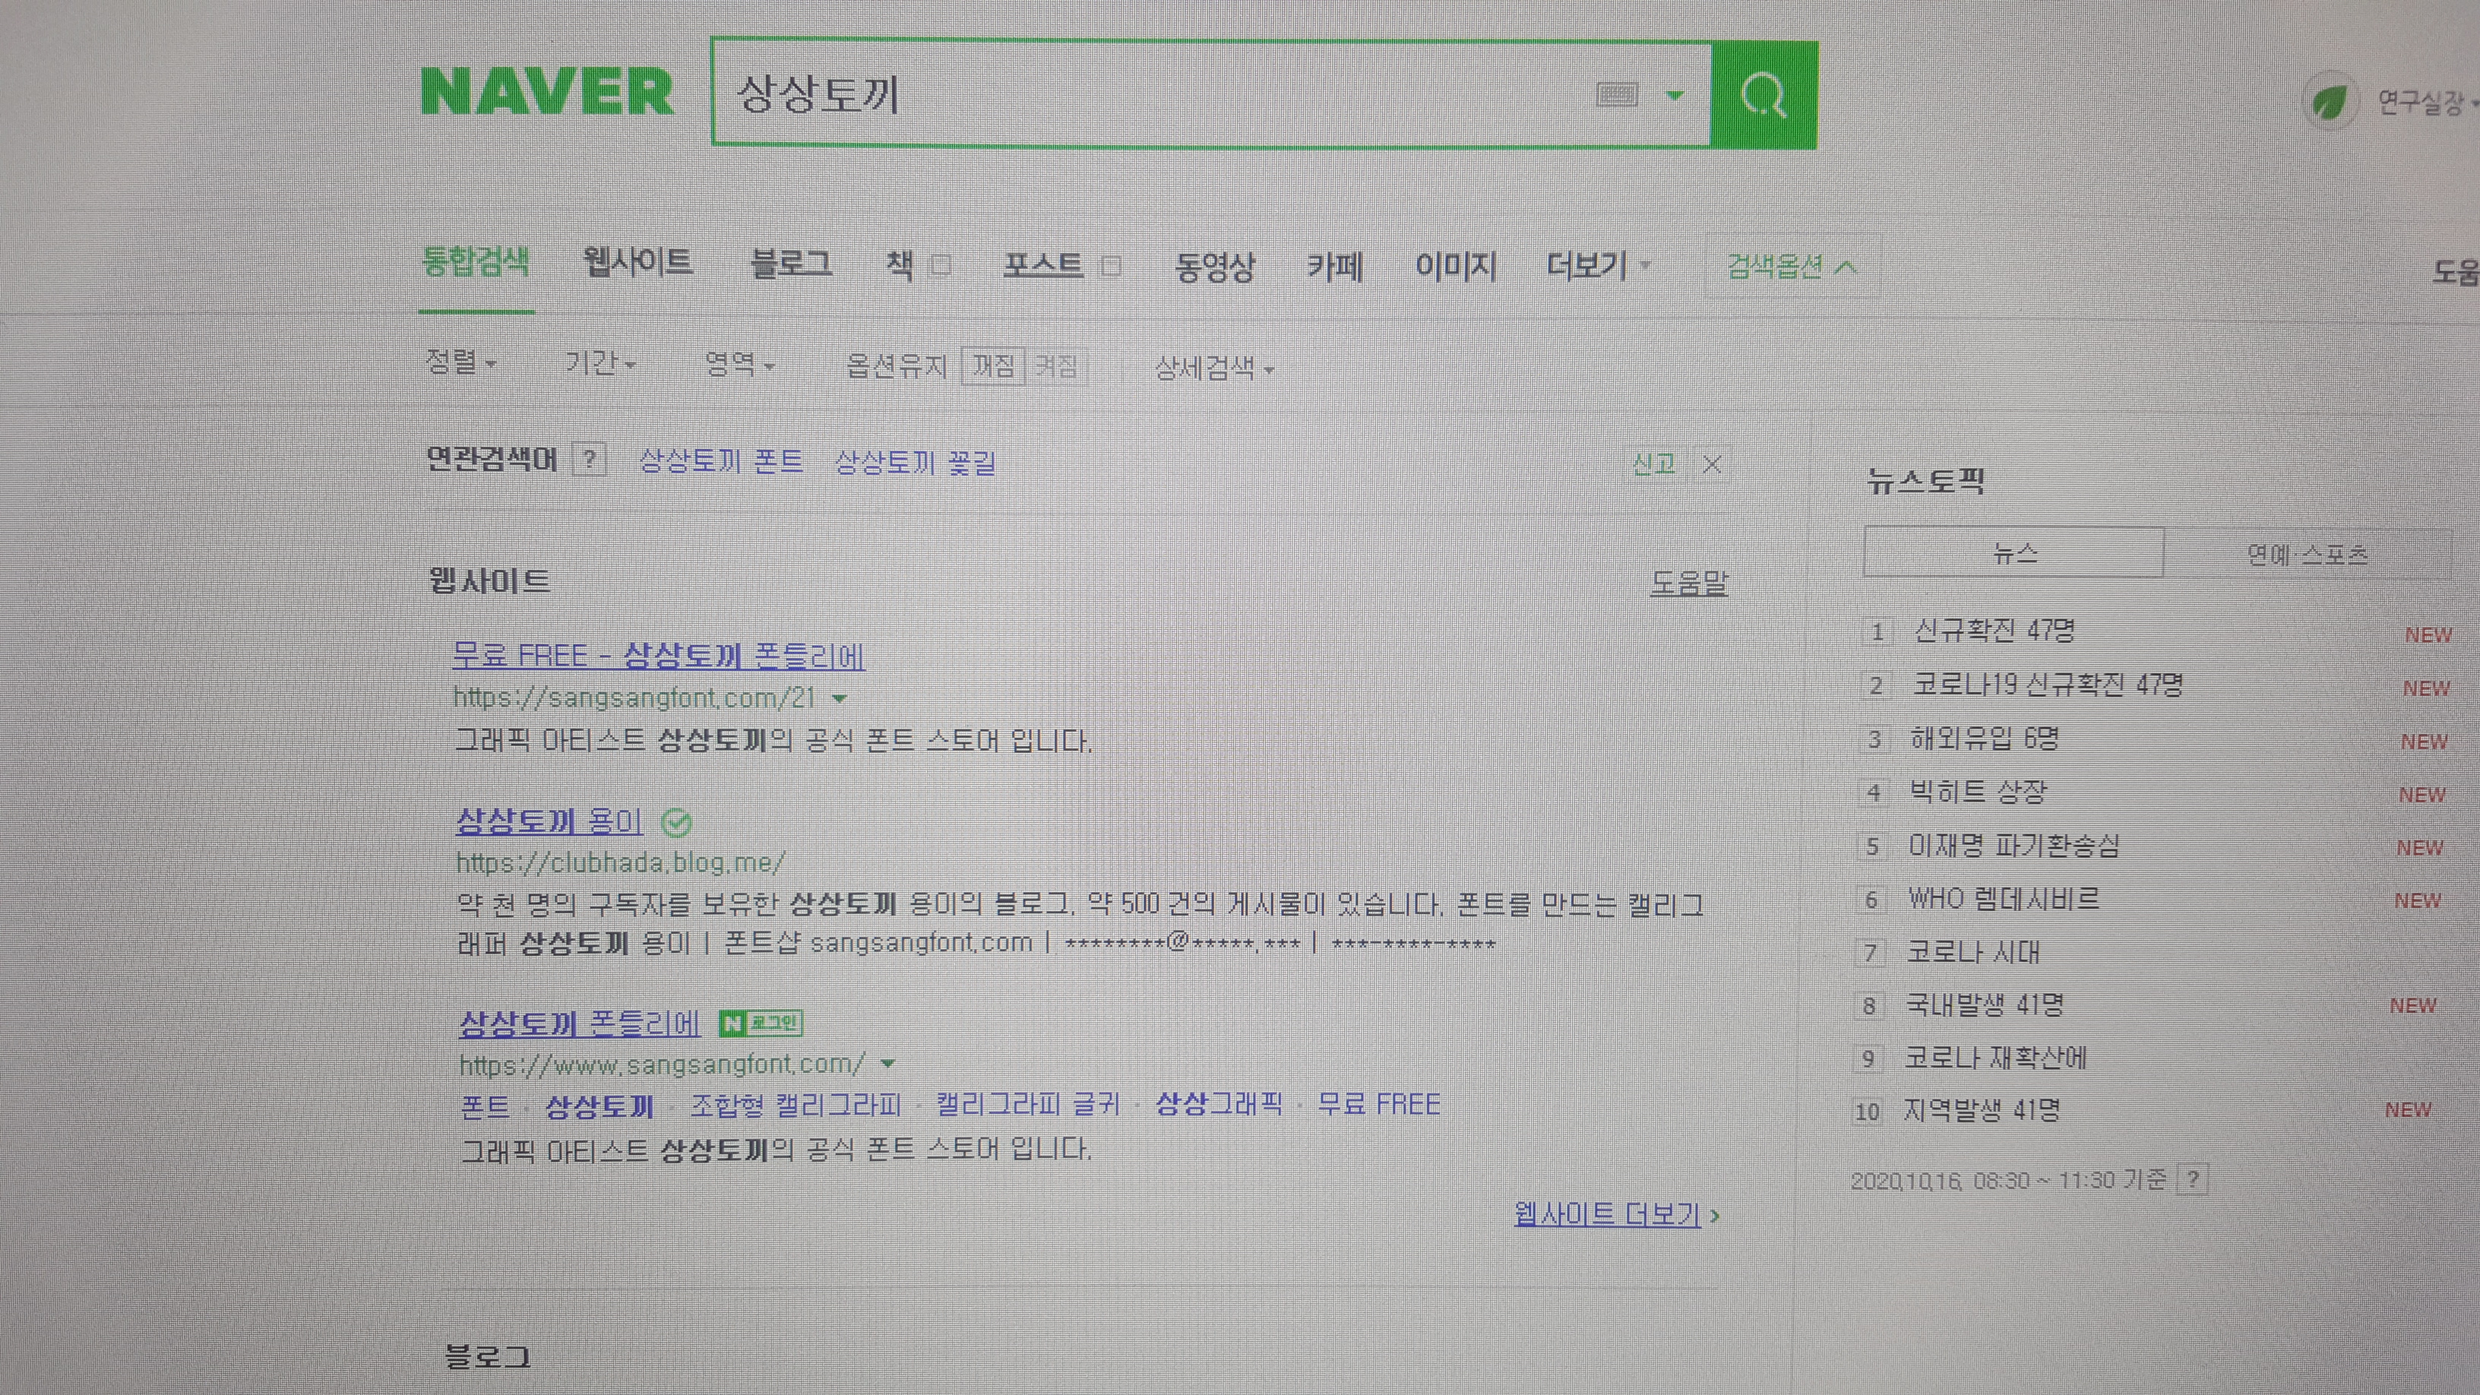The width and height of the screenshot is (2480, 1395).
Task: Click inside the search input field
Action: click(x=1155, y=94)
